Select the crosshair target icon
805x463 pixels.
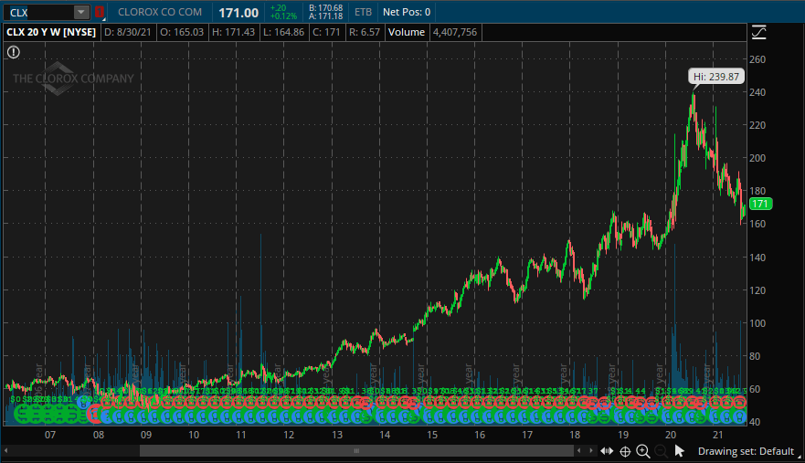(x=625, y=451)
